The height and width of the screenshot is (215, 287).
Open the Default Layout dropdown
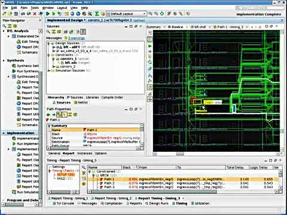click(127, 14)
